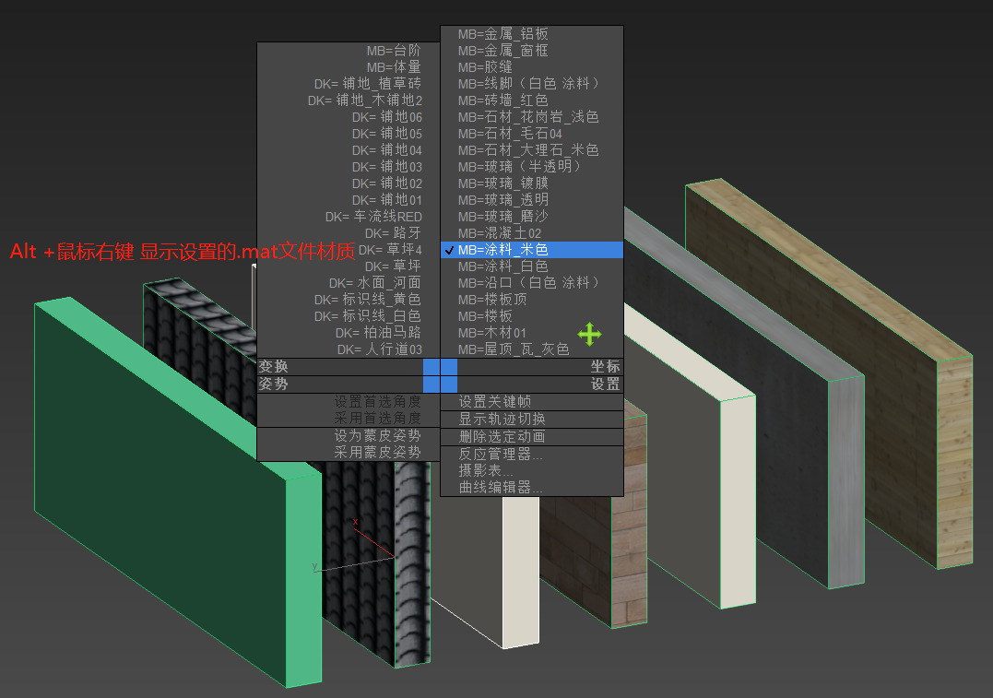Open 反应管理器... reaction manager
Viewport: 993px width, 698px height.
coord(501,454)
